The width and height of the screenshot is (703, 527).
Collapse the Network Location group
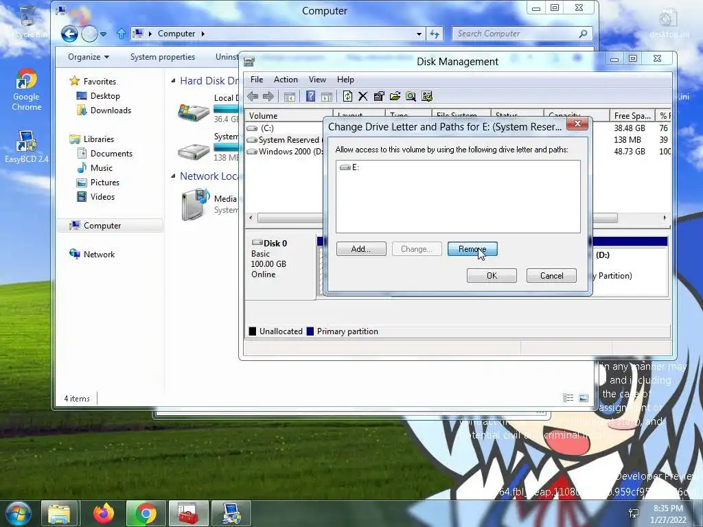(174, 176)
